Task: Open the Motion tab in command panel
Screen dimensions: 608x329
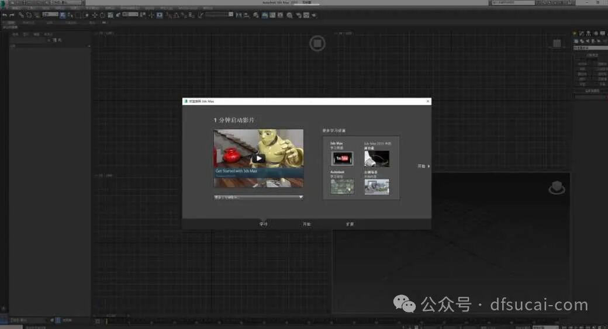Action: click(x=596, y=33)
